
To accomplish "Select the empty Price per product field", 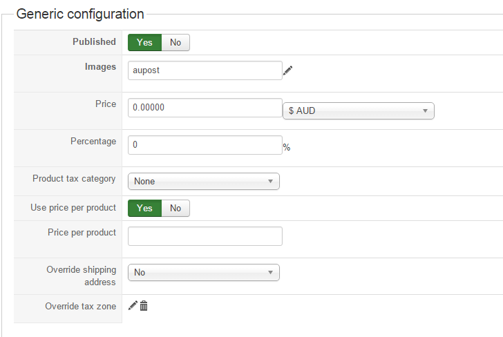I will (205, 236).
